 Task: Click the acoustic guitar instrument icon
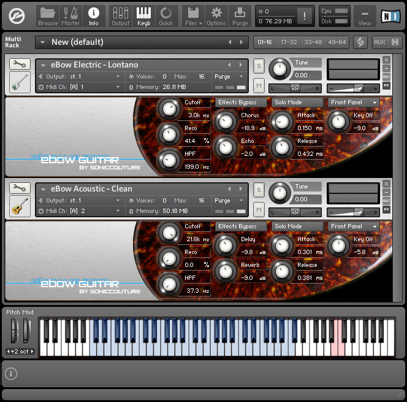click(x=20, y=206)
